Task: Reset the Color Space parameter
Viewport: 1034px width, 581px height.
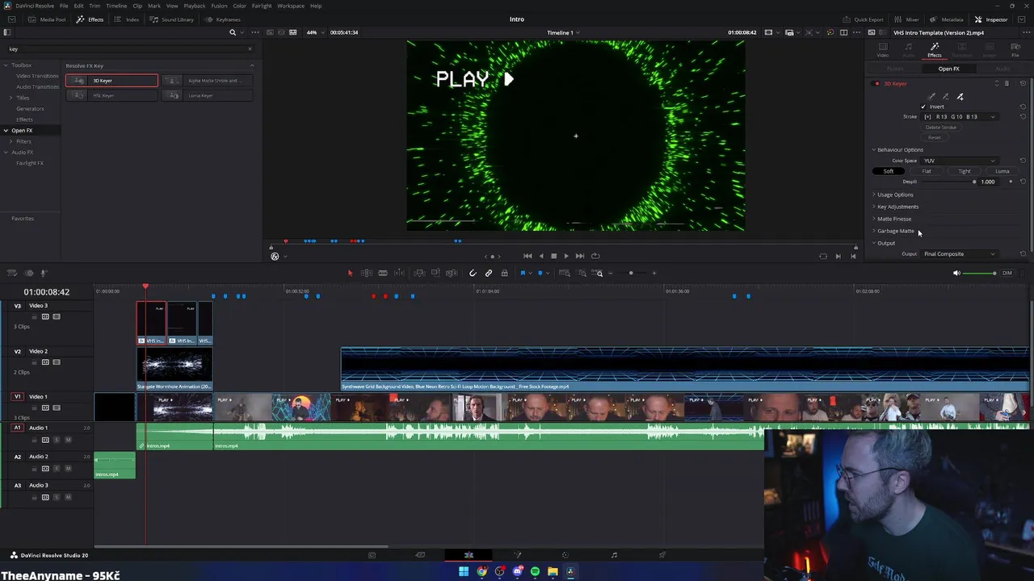Action: click(x=1023, y=161)
